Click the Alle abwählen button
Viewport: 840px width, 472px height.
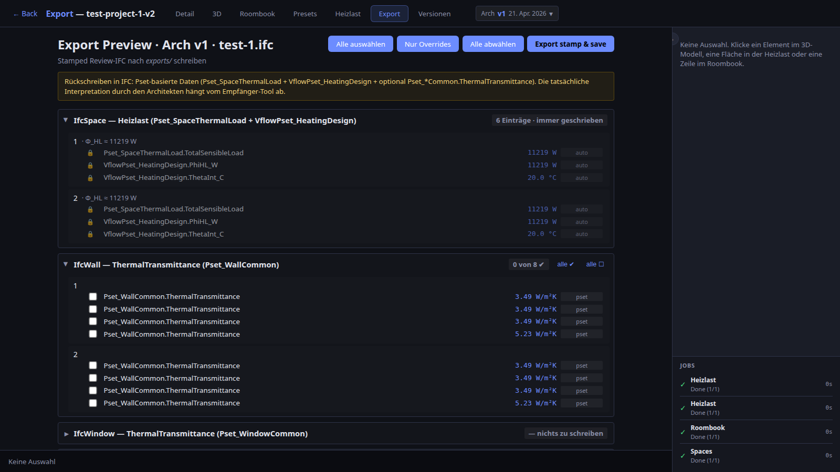click(493, 44)
